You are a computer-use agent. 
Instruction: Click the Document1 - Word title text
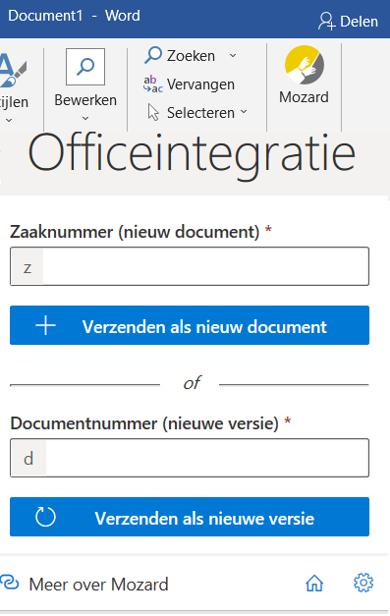click(74, 16)
